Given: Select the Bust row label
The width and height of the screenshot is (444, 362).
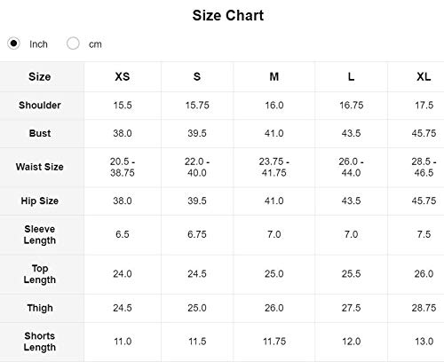Looking at the screenshot, I should [40, 133].
